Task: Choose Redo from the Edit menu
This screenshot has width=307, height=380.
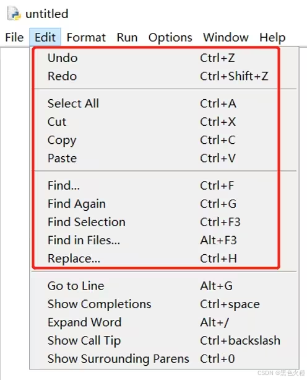Action: [x=164, y=76]
